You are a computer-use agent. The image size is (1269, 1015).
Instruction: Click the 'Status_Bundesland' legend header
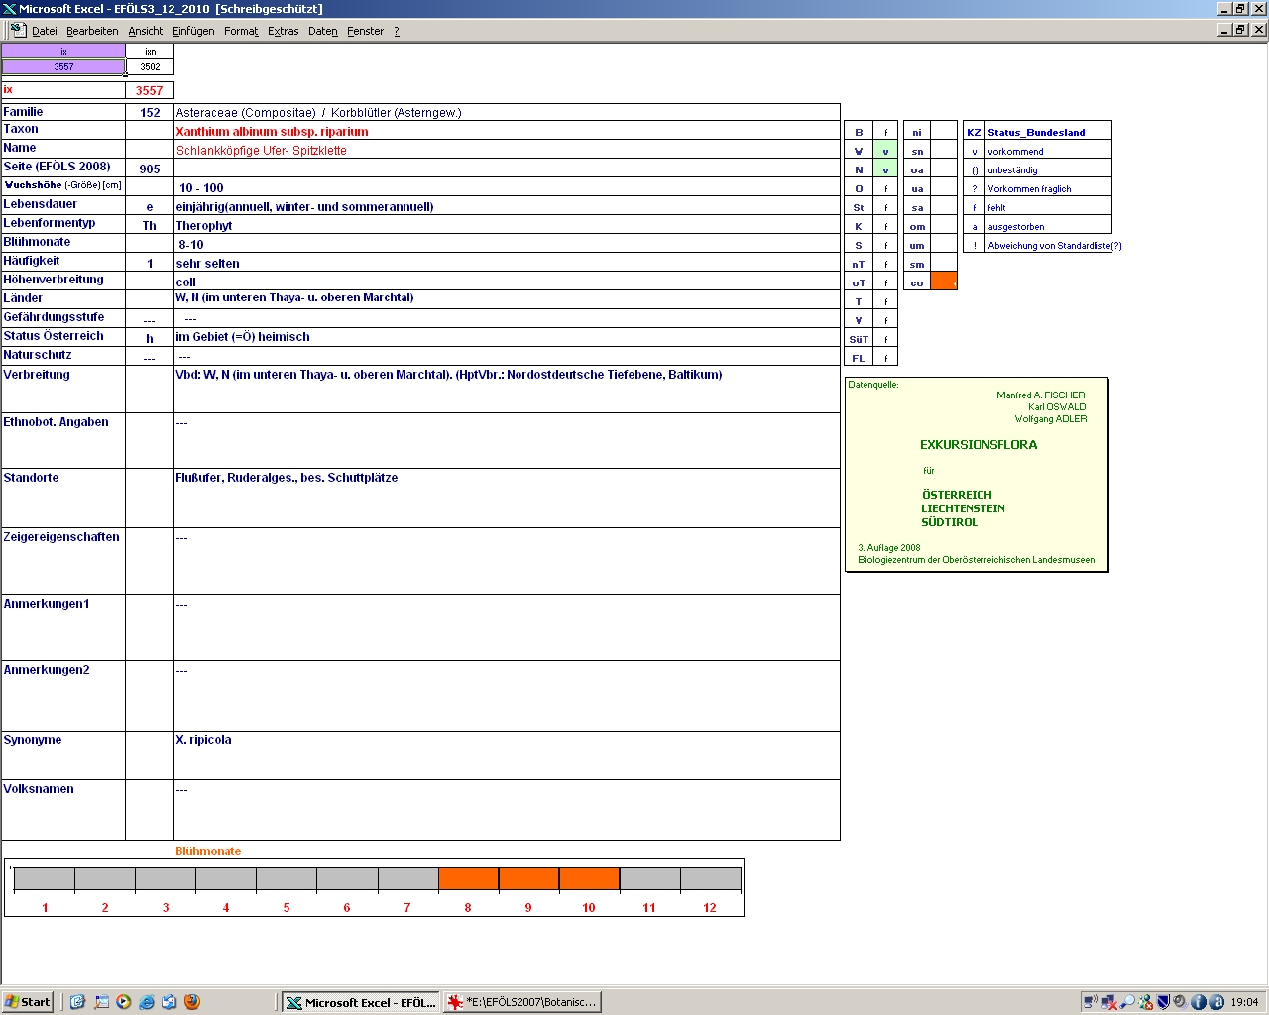(1036, 132)
